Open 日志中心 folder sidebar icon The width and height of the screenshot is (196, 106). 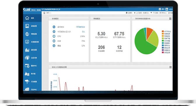tap(27, 89)
